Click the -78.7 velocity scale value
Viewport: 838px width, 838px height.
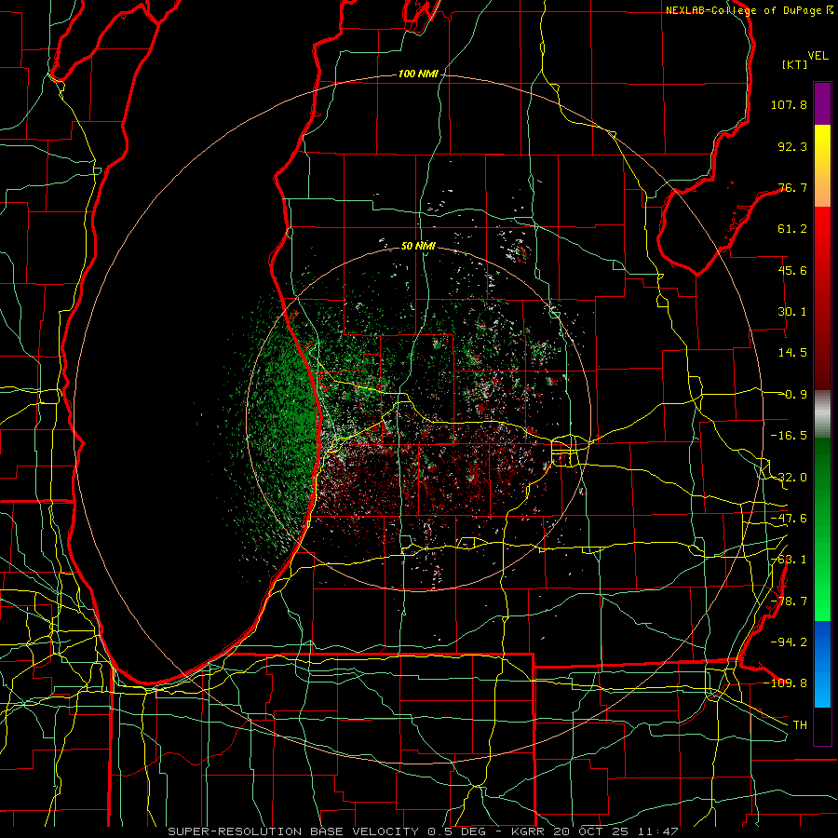point(789,601)
